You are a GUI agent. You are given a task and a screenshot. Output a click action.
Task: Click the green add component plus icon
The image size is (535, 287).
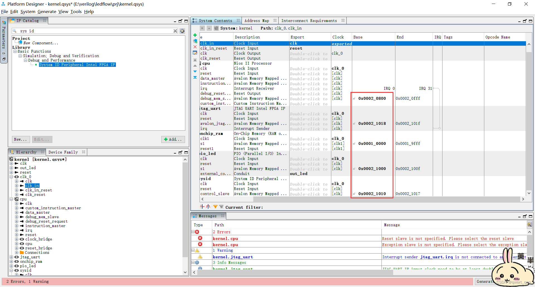coord(195,35)
